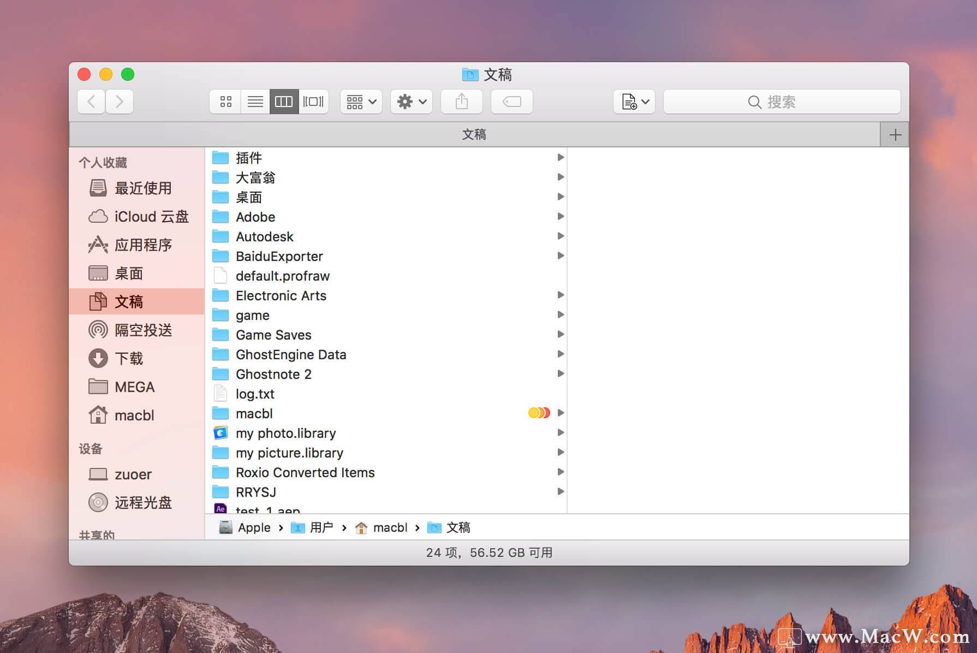
Task: Open 应用程序 in the sidebar
Action: tap(136, 245)
